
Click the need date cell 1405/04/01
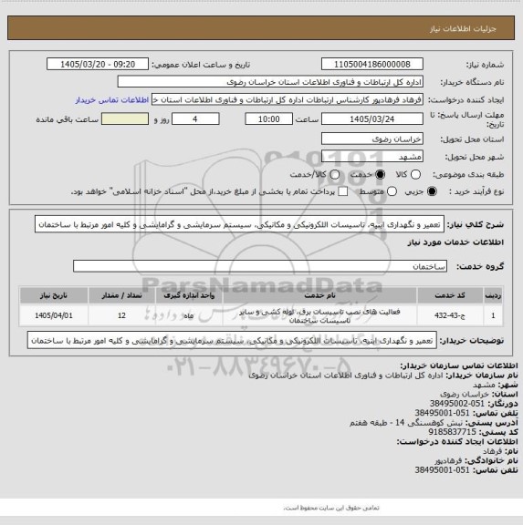(x=54, y=315)
